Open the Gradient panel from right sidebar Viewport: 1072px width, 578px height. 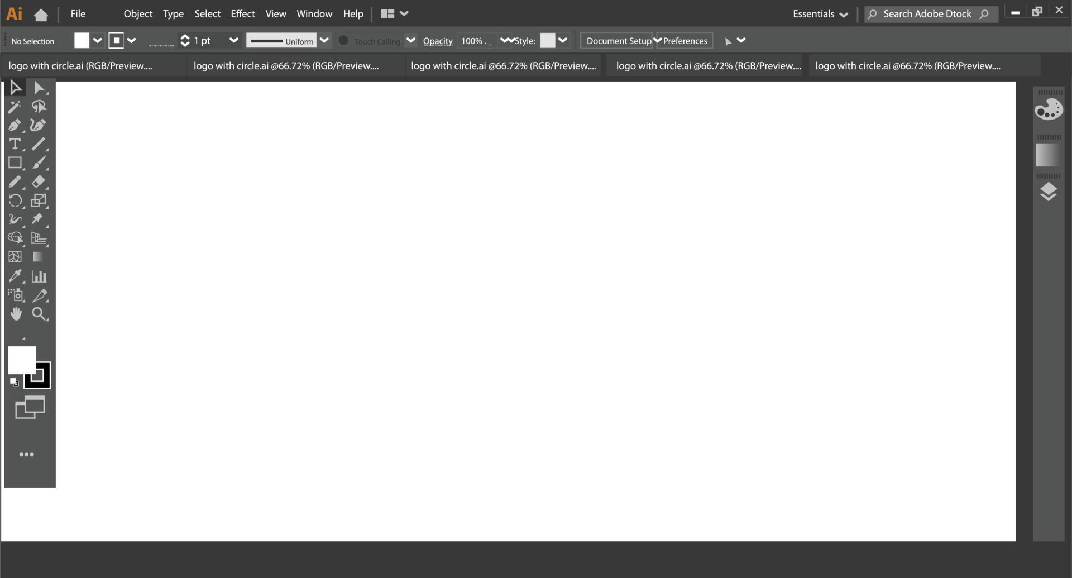pyautogui.click(x=1047, y=155)
